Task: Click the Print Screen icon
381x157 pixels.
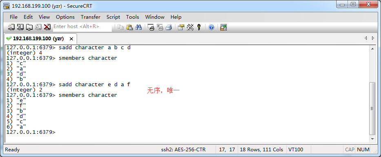Action: point(151,27)
